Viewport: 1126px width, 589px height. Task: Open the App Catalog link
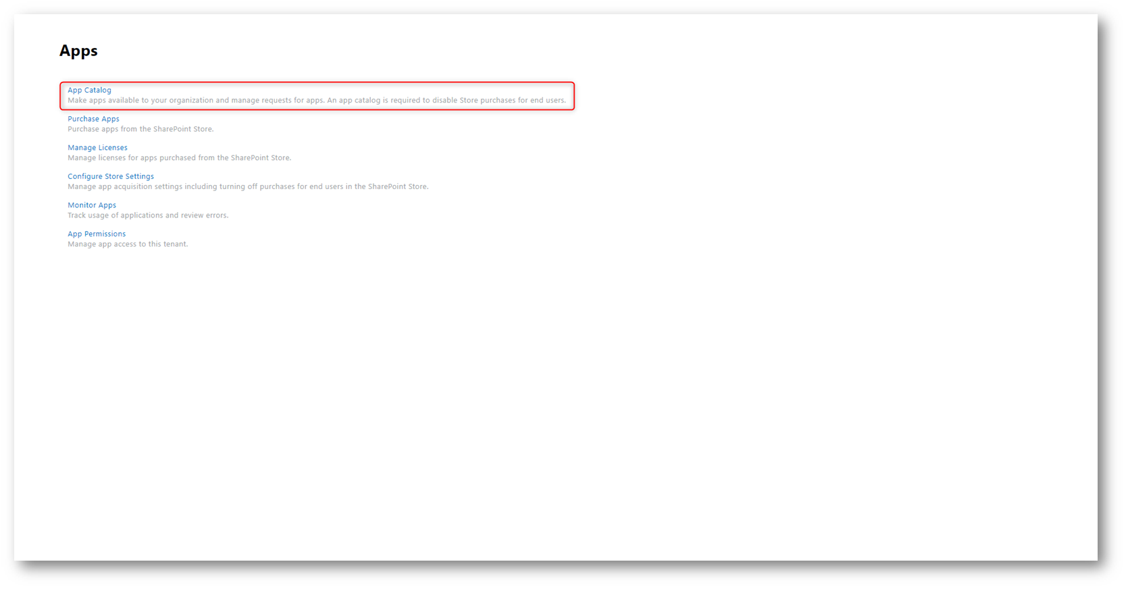[89, 90]
